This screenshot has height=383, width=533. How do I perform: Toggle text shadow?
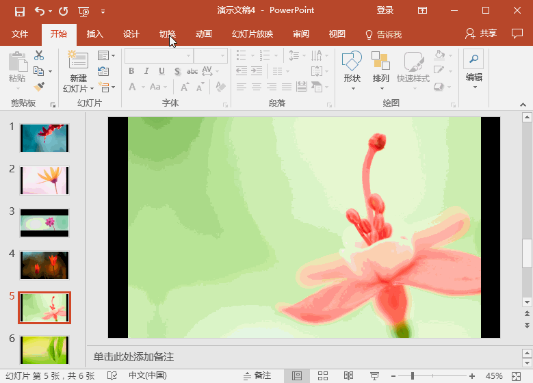tap(177, 71)
